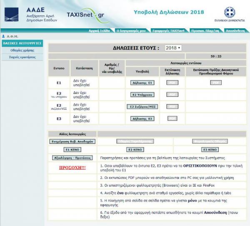Click the PDF print icon for E2 συζύγου/ΜΣΣ

(x=172, y=107)
